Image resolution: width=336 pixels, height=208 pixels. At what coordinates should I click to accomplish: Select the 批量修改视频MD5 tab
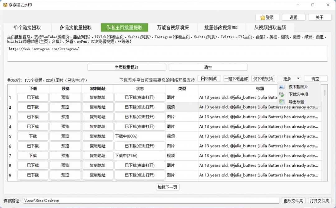(x=221, y=27)
